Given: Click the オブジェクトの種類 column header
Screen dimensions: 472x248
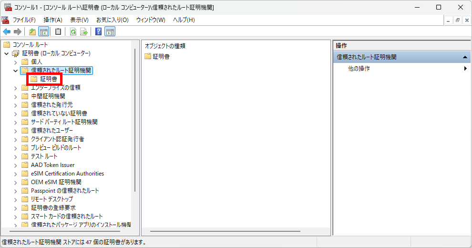Looking at the screenshot, I should click(165, 46).
